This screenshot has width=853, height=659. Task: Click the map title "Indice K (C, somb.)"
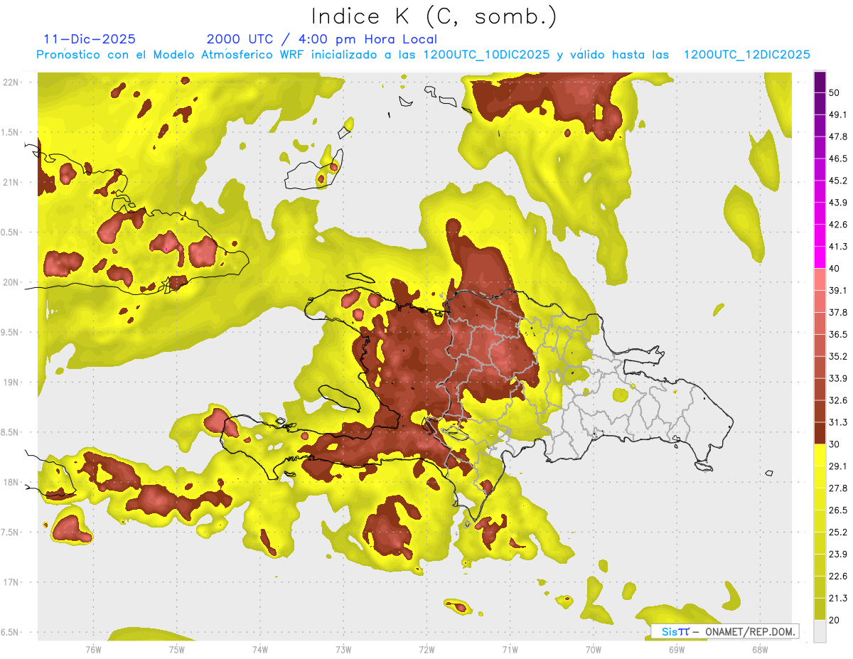[434, 16]
